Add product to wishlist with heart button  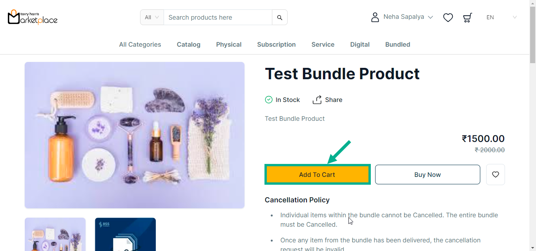[496, 175]
